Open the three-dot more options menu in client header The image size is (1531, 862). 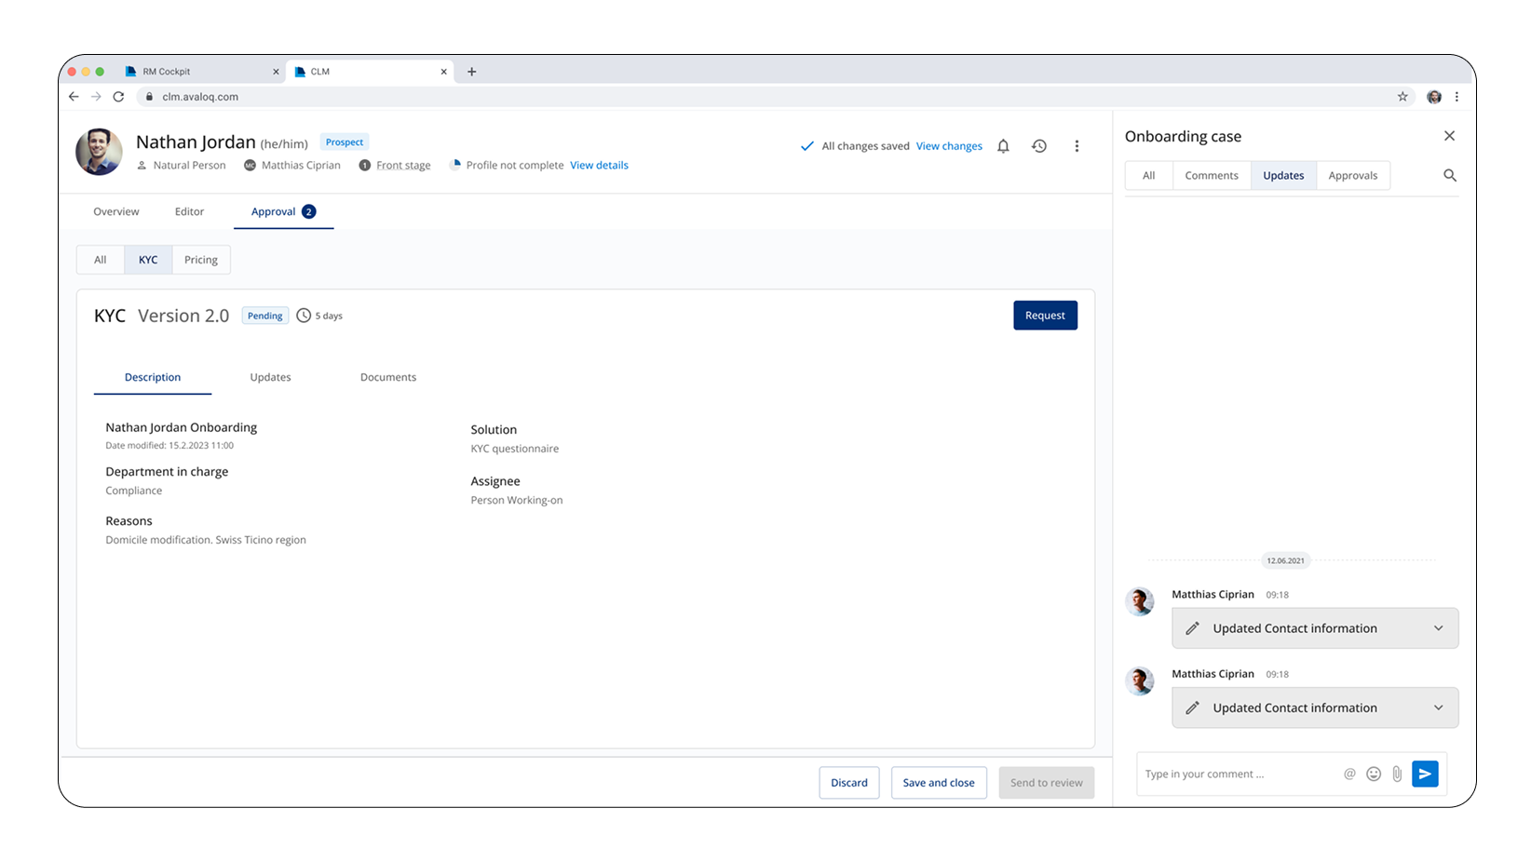click(x=1077, y=146)
